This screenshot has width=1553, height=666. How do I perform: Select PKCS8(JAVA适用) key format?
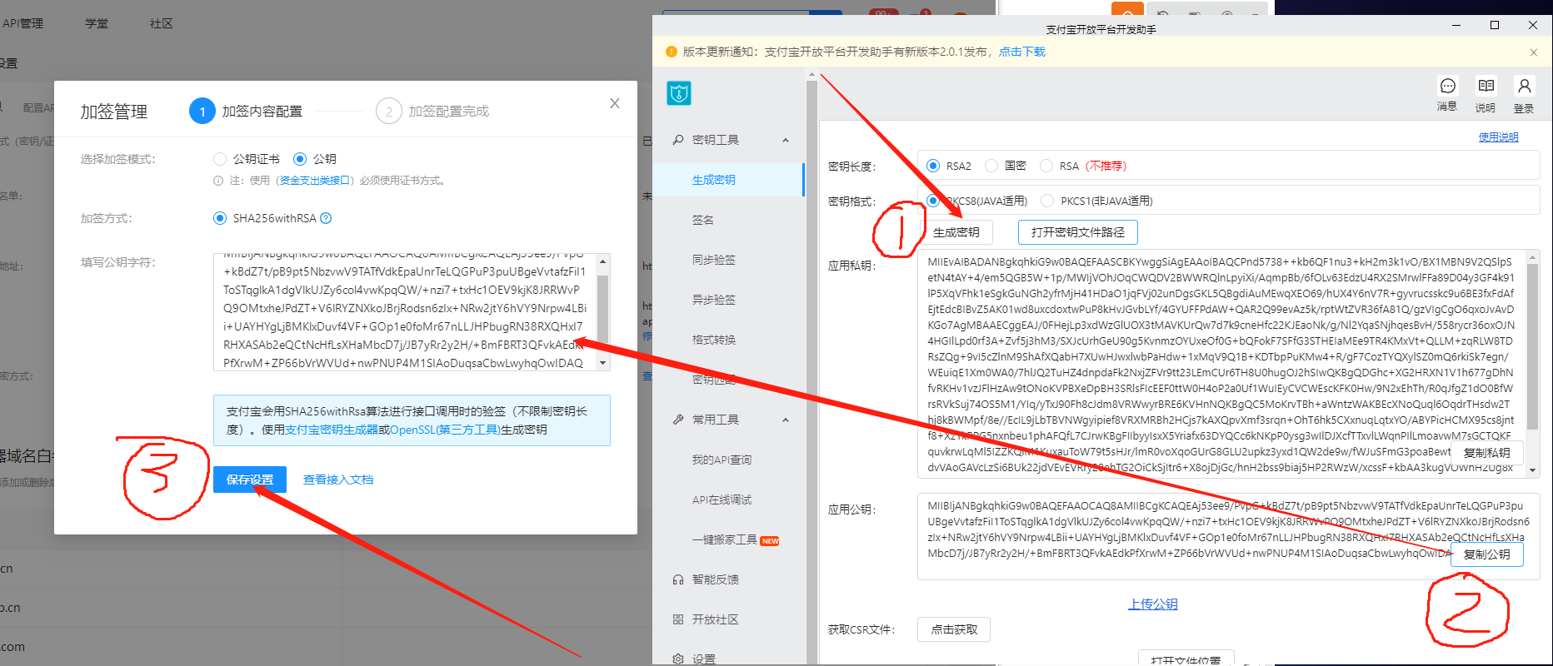[x=933, y=201]
